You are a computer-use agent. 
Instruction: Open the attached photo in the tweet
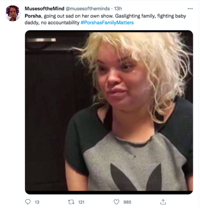pos(109,112)
